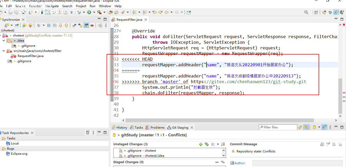Open the Window menu

[105, 6]
